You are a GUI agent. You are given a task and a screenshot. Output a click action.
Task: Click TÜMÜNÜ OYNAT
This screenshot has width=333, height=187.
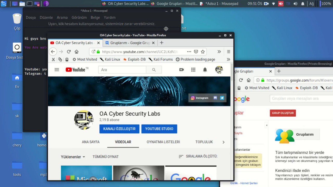tap(106, 157)
